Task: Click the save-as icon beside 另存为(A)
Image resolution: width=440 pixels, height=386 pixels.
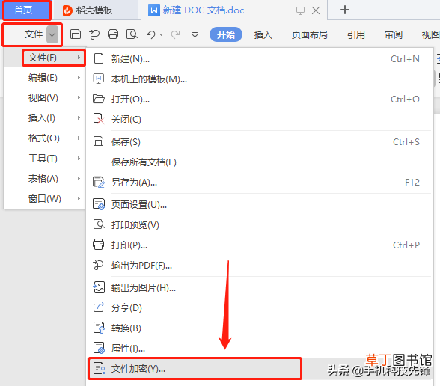Action: pos(99,182)
